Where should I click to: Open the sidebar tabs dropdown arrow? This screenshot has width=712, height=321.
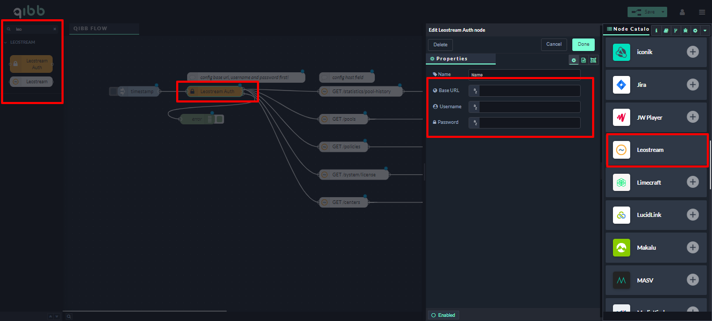(705, 31)
